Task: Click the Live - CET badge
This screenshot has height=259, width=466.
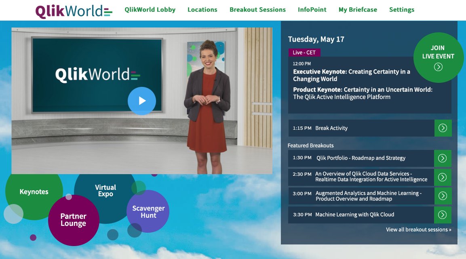Action: 304,53
